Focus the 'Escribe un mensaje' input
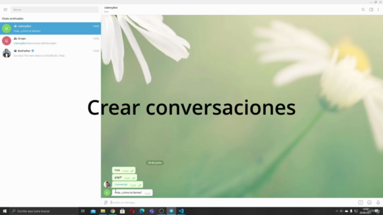This screenshot has height=215, width=383. tap(233, 202)
